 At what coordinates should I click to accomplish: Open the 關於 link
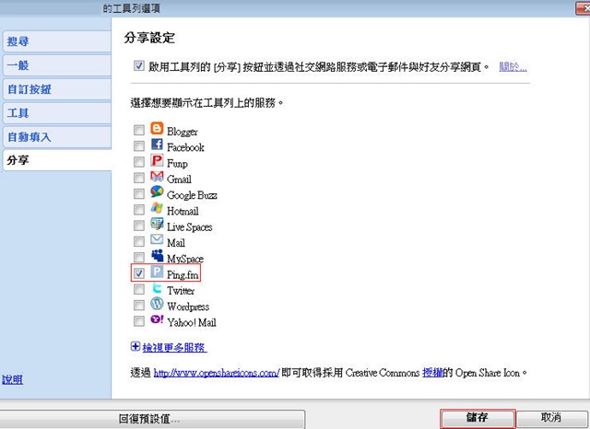[513, 67]
